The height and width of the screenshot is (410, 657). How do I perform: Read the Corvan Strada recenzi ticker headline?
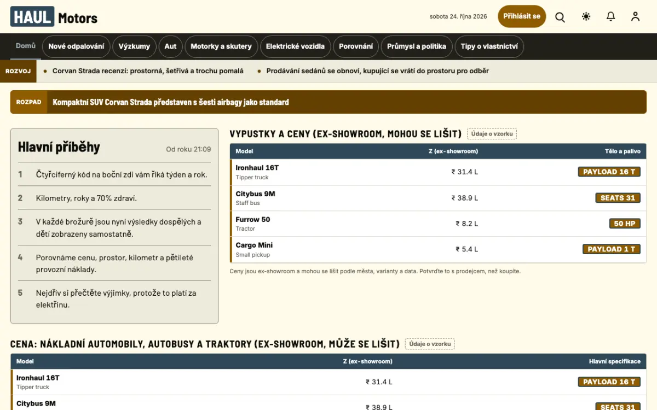(148, 71)
